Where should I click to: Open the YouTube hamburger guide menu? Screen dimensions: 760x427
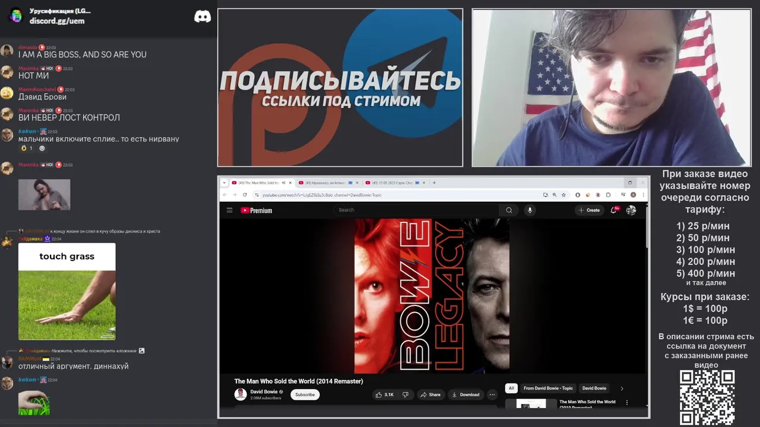click(229, 210)
